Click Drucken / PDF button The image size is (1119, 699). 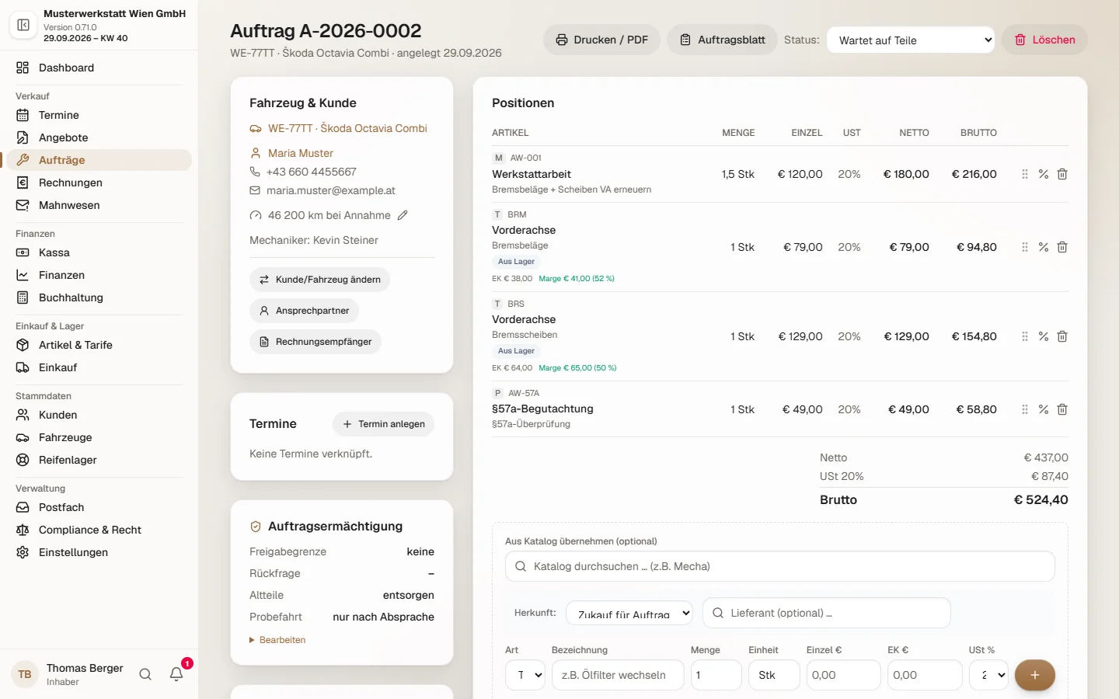click(601, 40)
